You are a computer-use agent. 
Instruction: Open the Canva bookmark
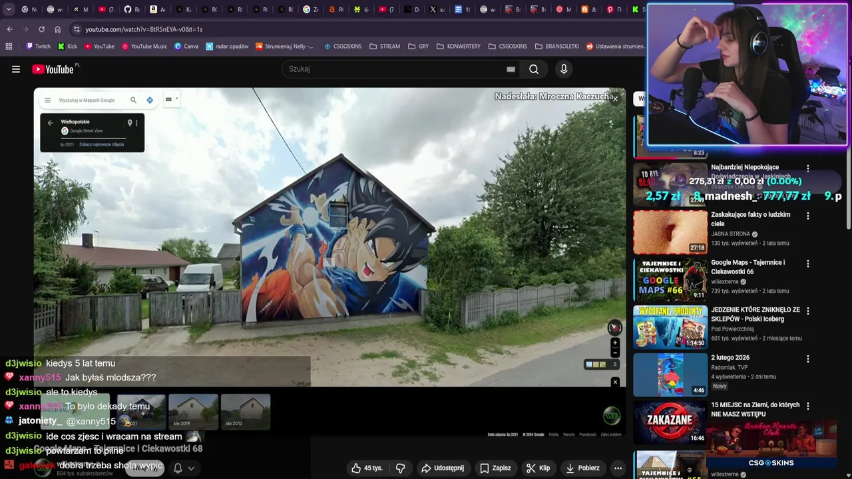pyautogui.click(x=186, y=47)
